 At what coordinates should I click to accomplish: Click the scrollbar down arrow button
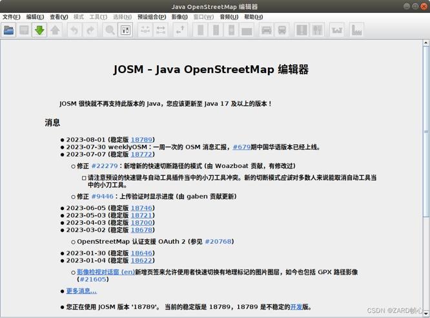[x=425, y=312]
